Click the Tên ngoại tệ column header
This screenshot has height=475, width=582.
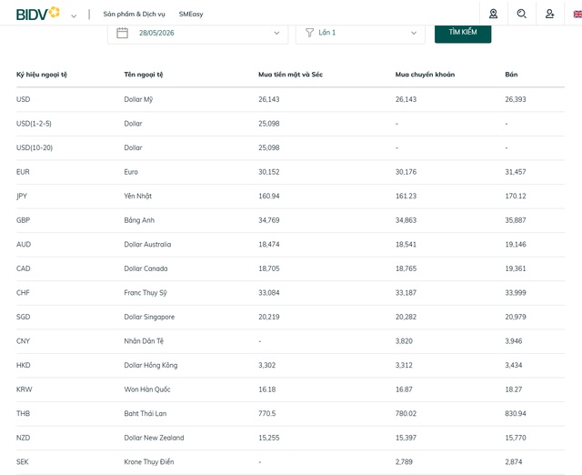click(x=144, y=75)
